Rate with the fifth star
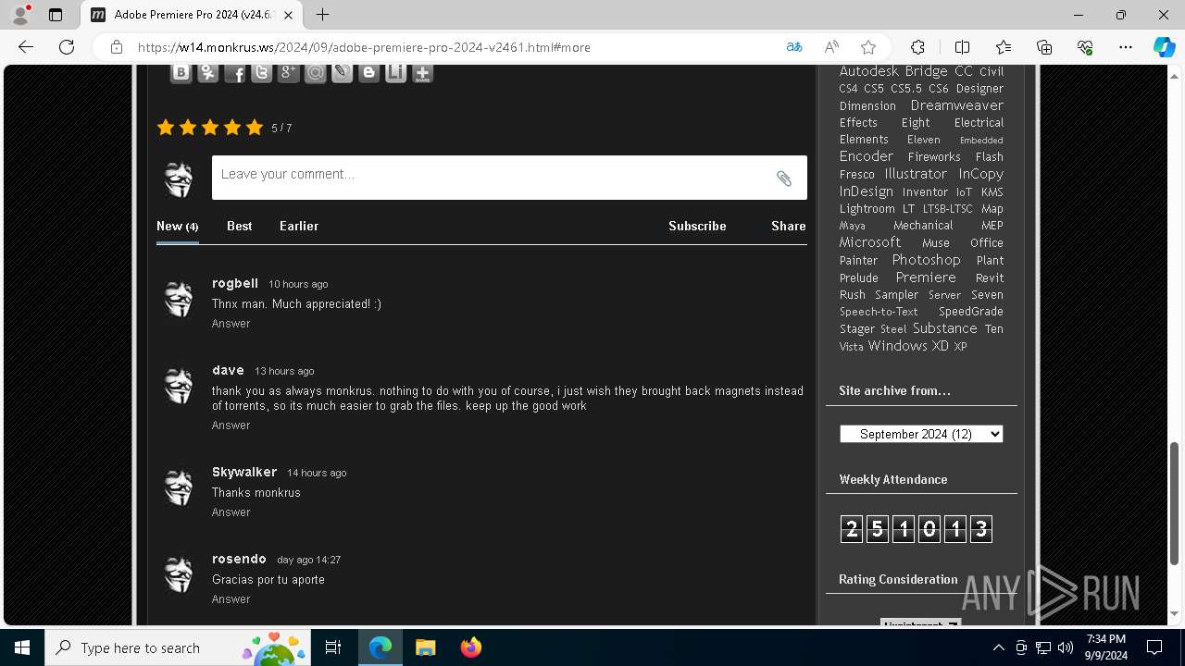Screen dimensions: 1185x666 tap(255, 128)
